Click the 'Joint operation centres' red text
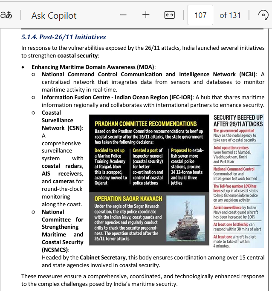This screenshot has width=272, height=291. point(232,148)
